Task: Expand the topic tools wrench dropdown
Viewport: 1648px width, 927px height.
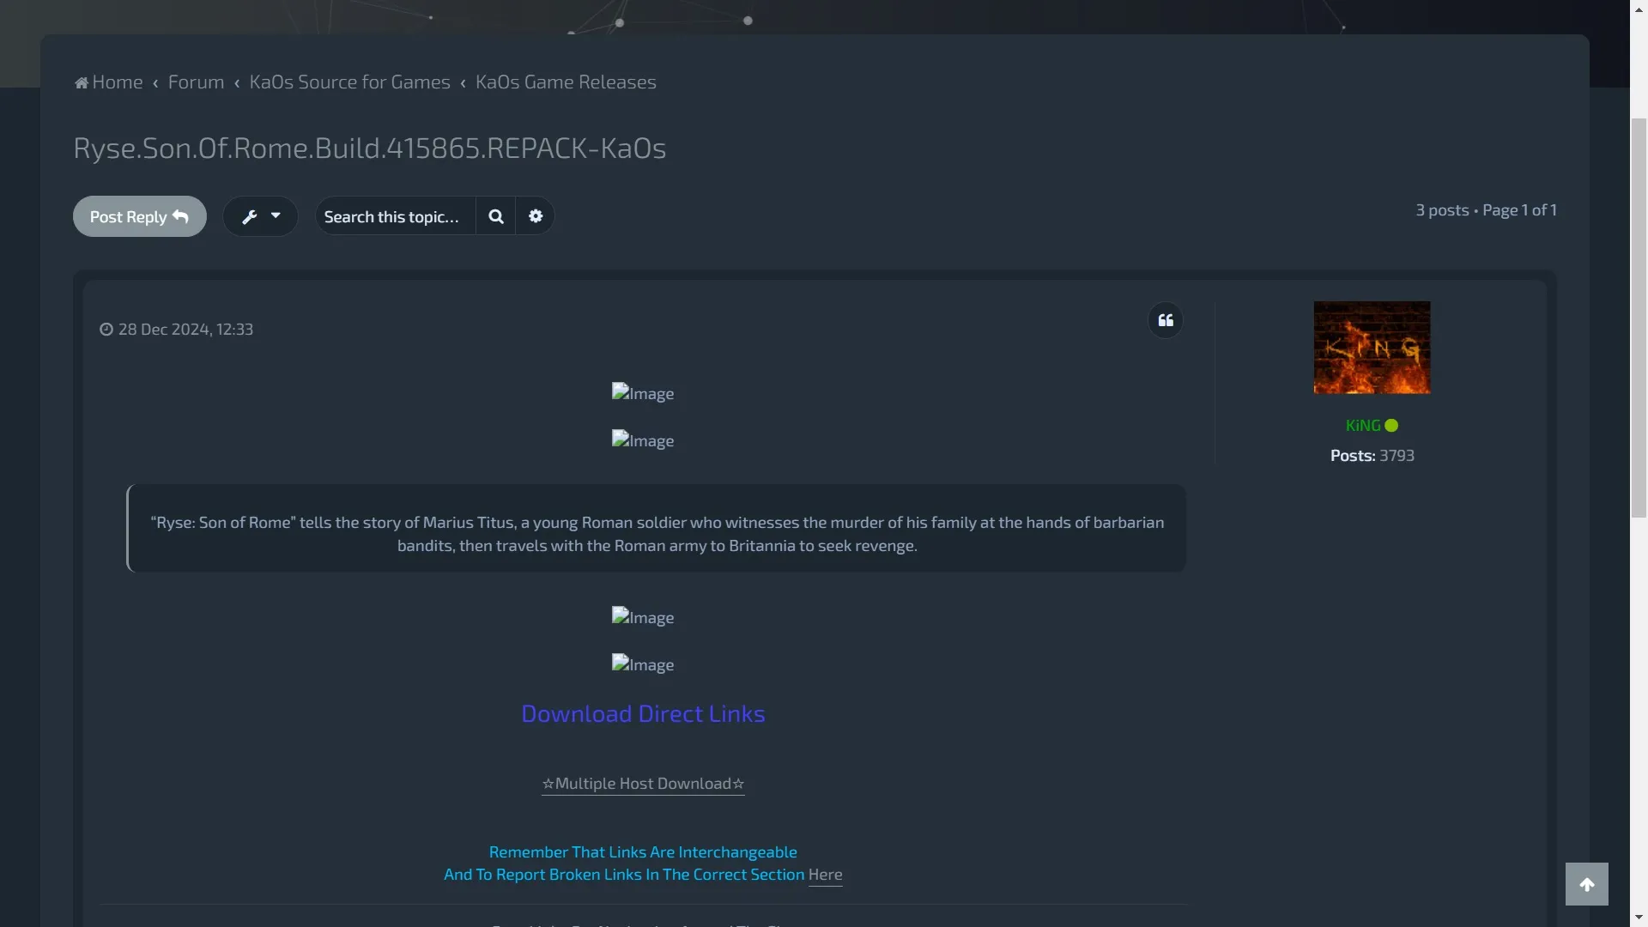Action: 261,216
